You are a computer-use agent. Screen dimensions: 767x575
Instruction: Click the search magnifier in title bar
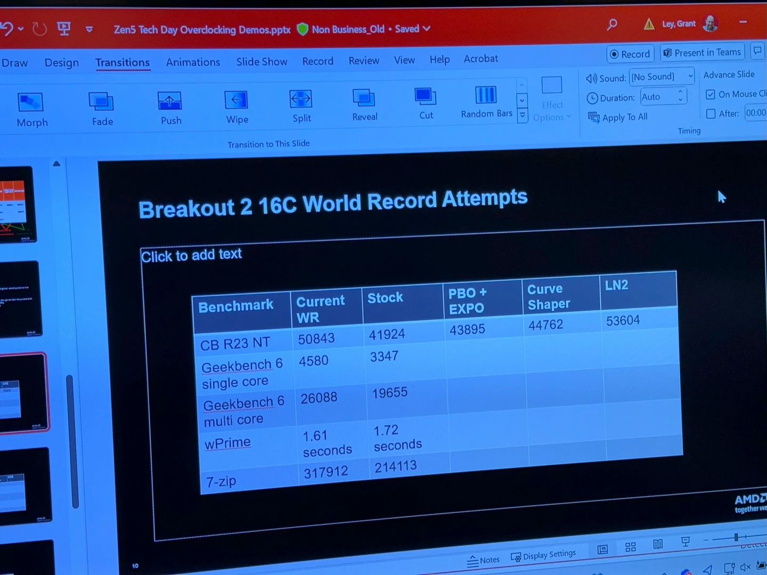tap(612, 24)
